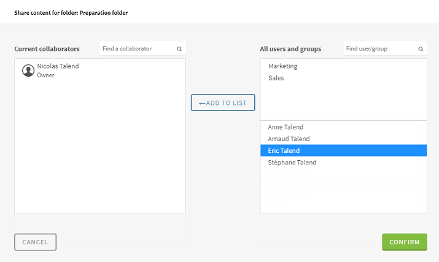The height and width of the screenshot is (262, 439).
Task: Click the search icon in collaborator field
Action: [x=179, y=48]
